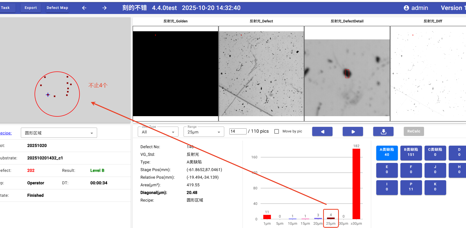The image size is (466, 228).
Task: Click the tall red ≥30μm histogram bar
Action: click(356, 184)
